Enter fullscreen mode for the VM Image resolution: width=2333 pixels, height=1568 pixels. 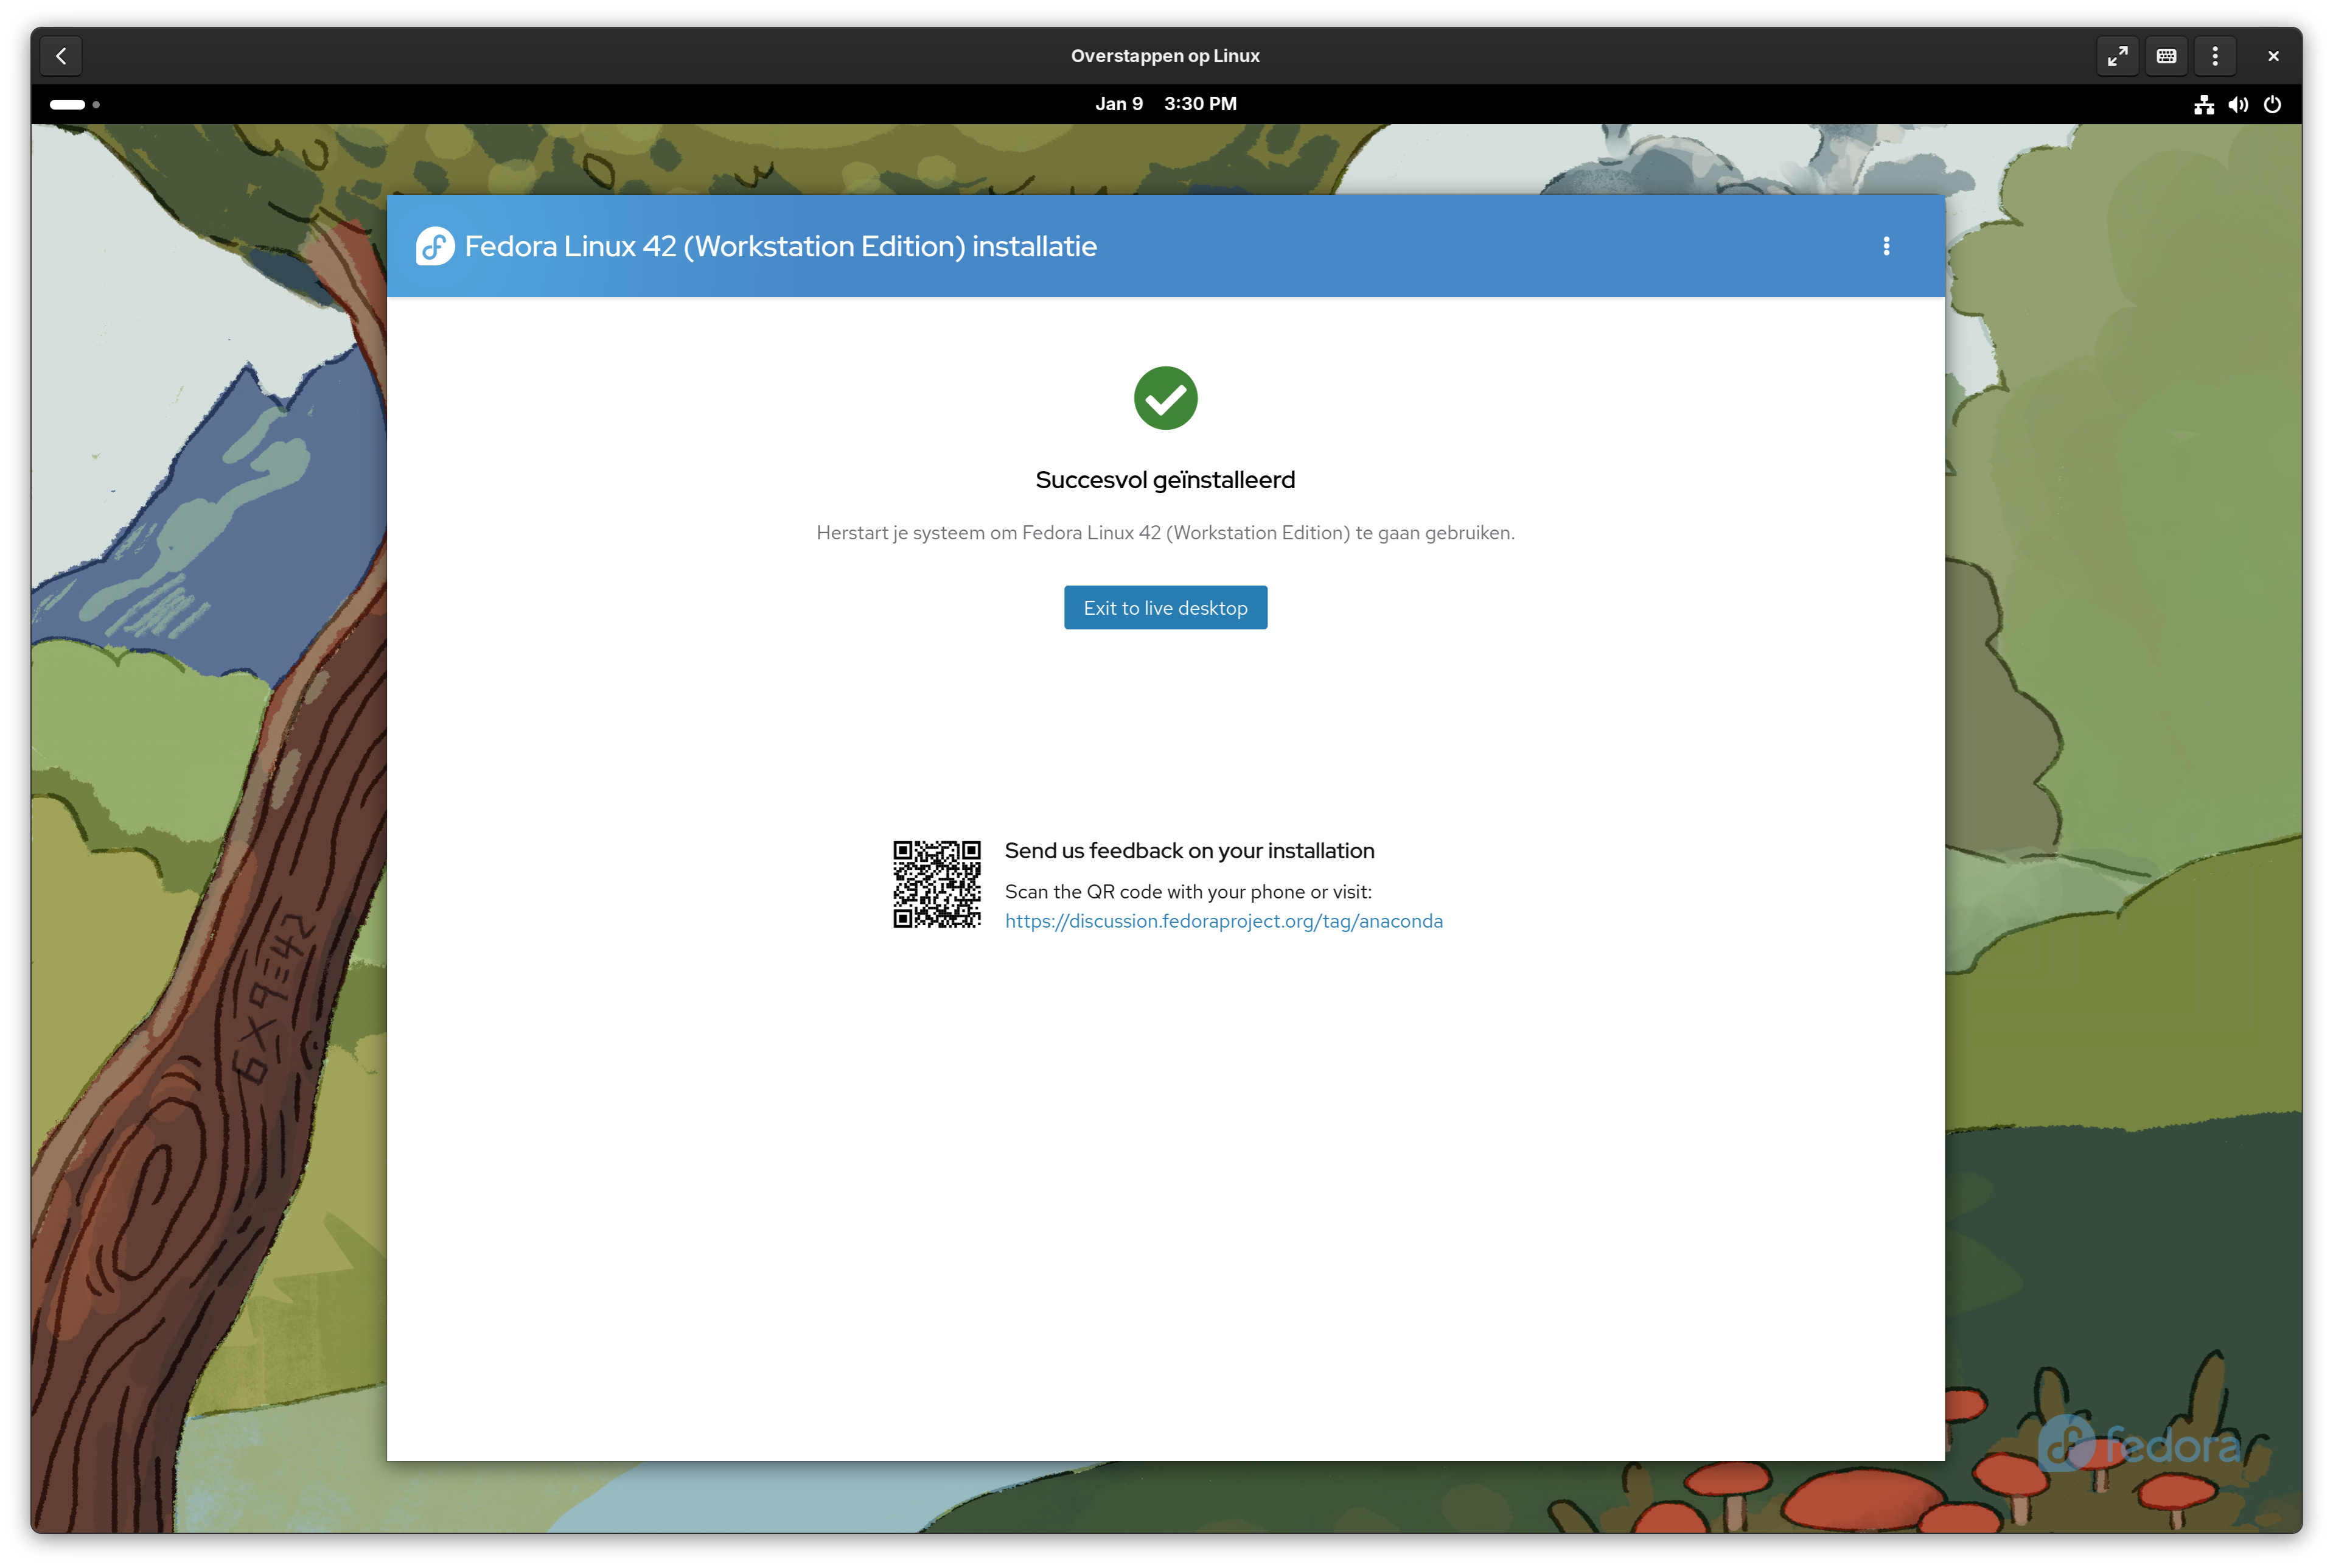tap(2117, 56)
